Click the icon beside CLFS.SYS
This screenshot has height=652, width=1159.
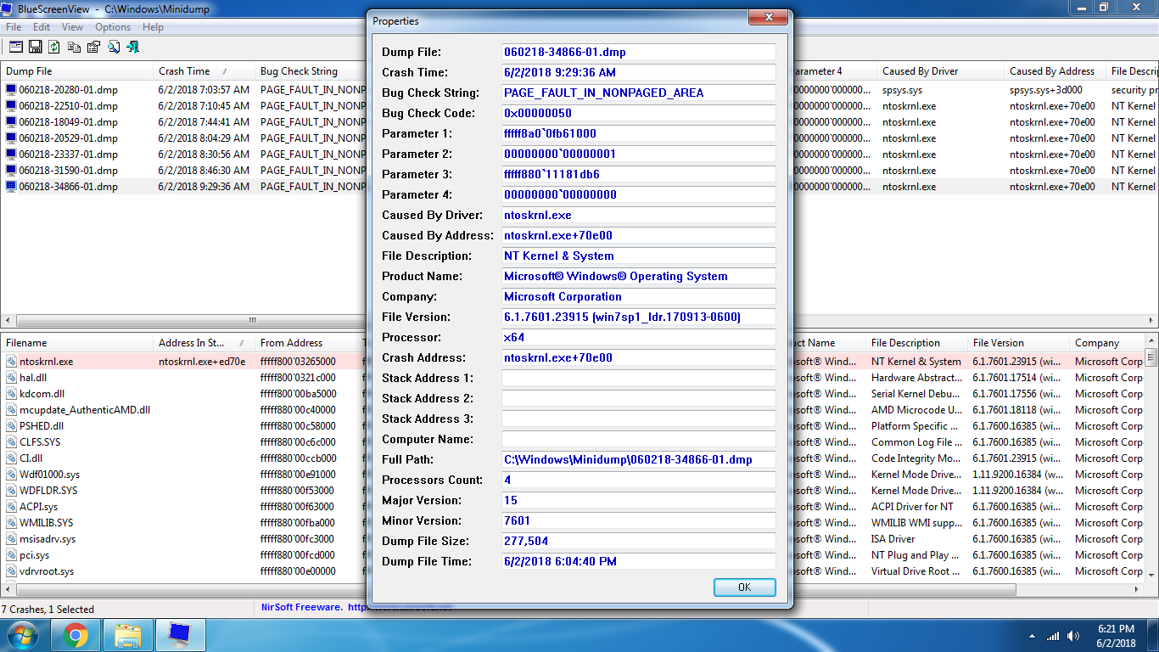pyautogui.click(x=11, y=442)
